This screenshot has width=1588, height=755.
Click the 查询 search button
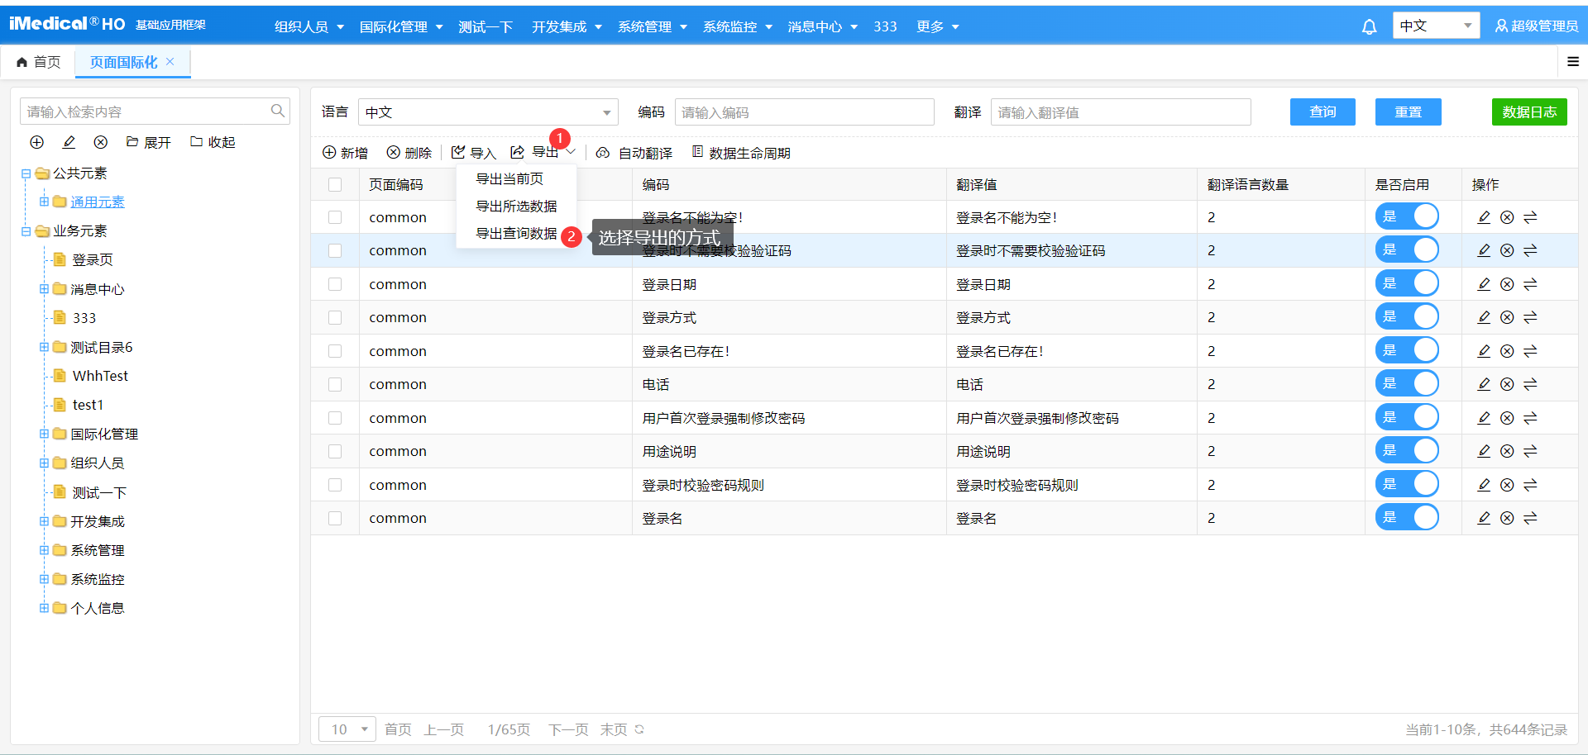point(1323,112)
